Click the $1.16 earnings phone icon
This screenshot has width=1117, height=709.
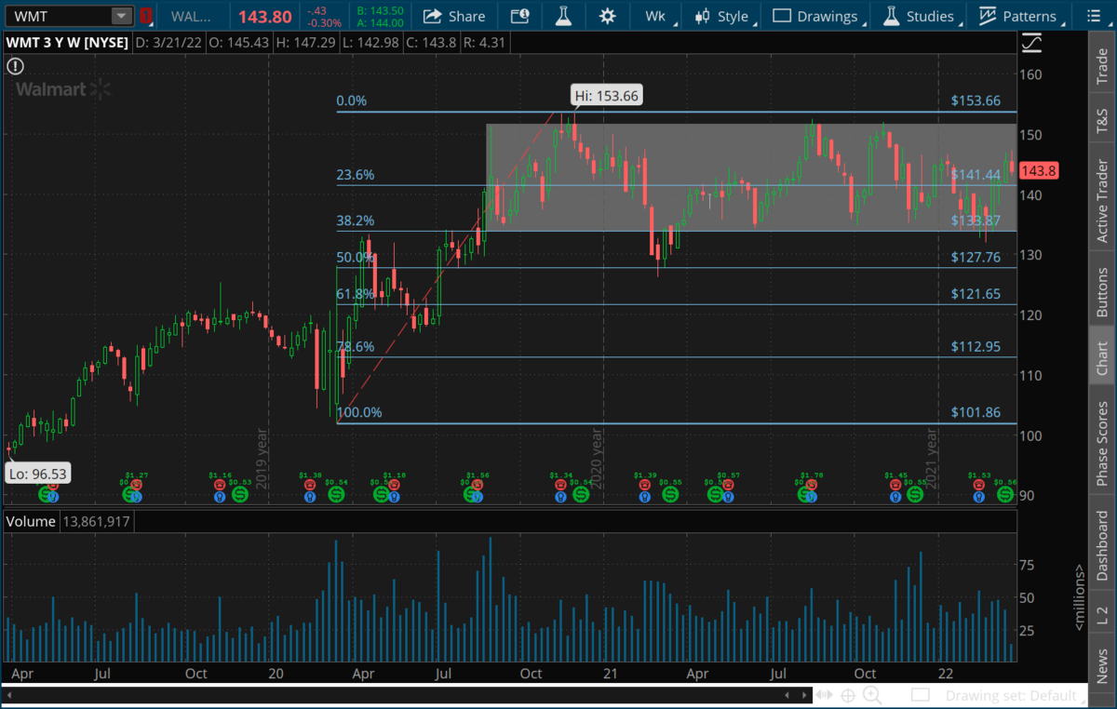pyautogui.click(x=220, y=484)
